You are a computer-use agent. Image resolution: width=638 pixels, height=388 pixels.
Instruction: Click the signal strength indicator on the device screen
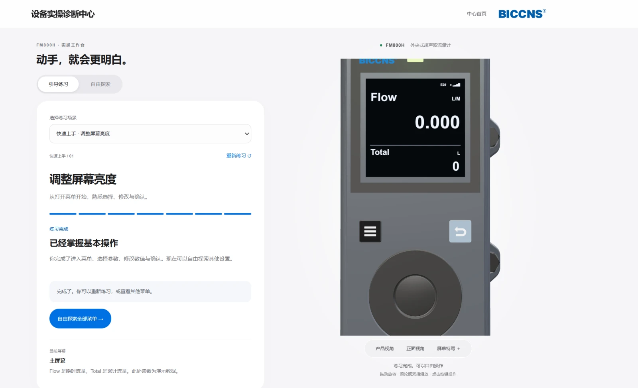[x=456, y=85]
